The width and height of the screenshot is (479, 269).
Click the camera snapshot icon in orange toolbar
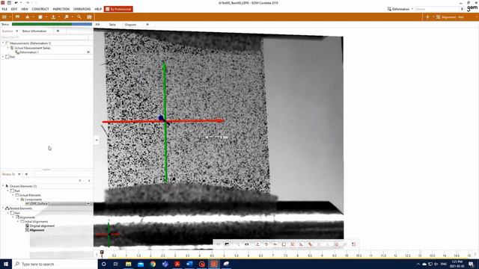[89, 17]
